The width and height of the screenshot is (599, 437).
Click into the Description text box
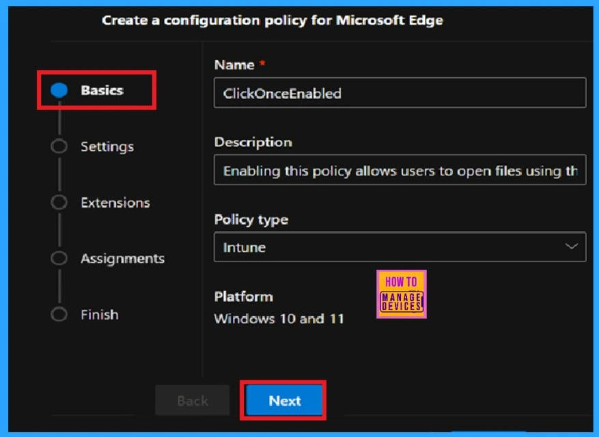point(400,170)
